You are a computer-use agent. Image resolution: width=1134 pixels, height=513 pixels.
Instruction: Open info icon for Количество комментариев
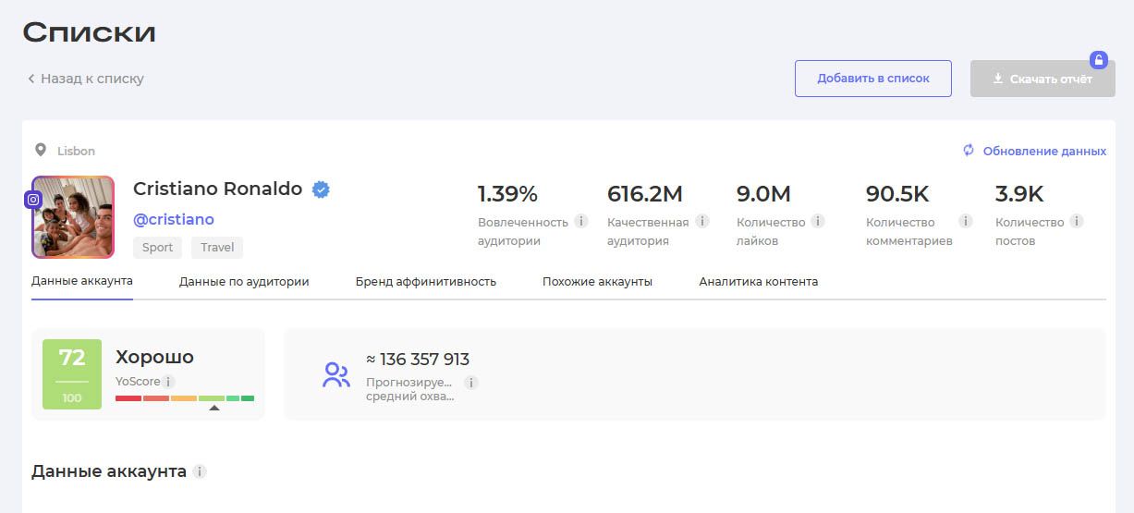point(965,221)
